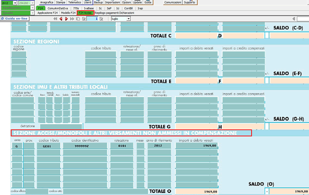The height and width of the screenshot is (195, 309).
Task: Expand the Quadri dropdown
Action: point(33,13)
